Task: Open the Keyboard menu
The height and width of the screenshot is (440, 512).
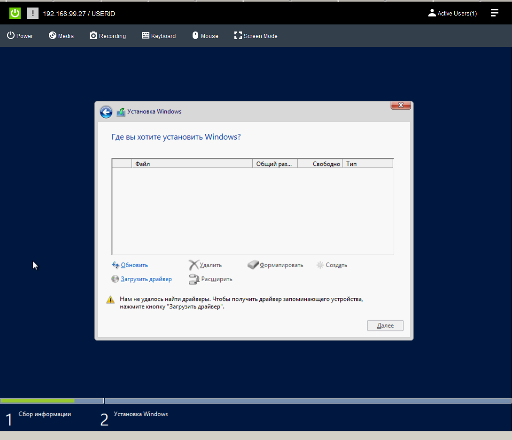Action: [x=159, y=36]
